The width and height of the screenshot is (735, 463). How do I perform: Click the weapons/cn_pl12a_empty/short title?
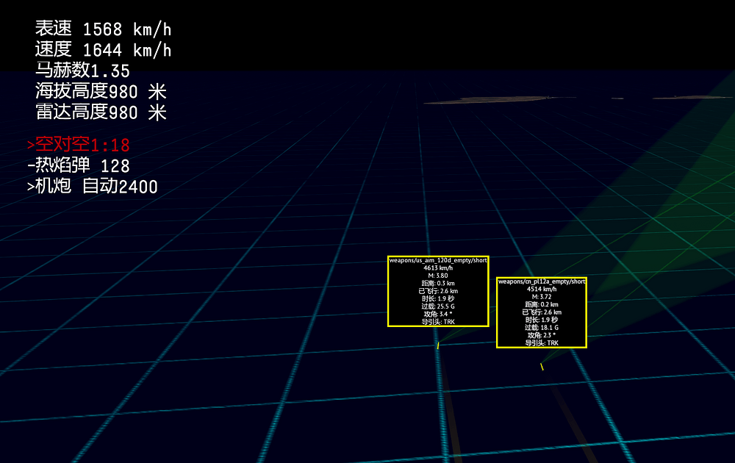click(x=542, y=281)
